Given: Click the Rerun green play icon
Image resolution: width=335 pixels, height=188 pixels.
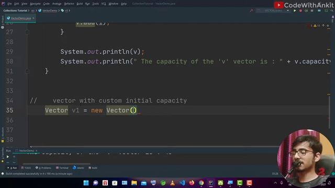Looking at the screenshot, I should pos(8,157).
